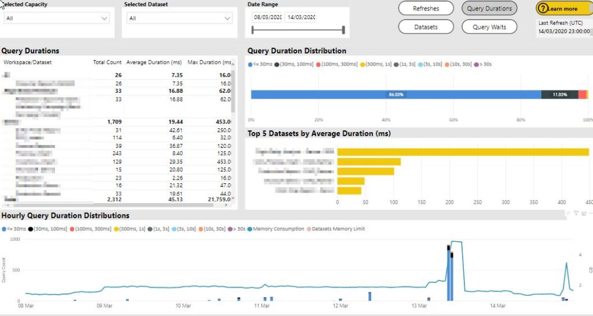The width and height of the screenshot is (593, 316).
Task: Click the 1,709 total count cell
Action: tap(114, 122)
